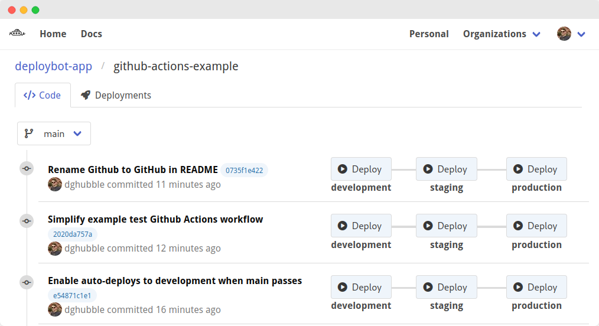Deploy Enable auto-deploys commit to staging
The image size is (599, 326).
447,287
